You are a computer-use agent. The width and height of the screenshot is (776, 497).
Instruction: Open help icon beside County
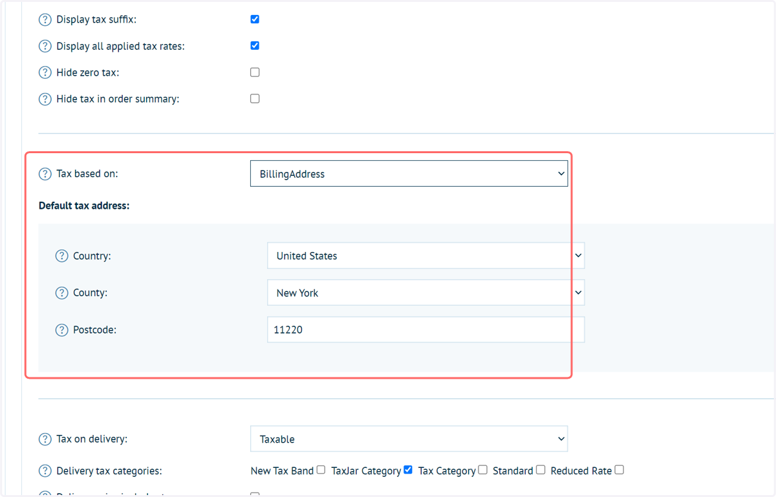point(61,293)
